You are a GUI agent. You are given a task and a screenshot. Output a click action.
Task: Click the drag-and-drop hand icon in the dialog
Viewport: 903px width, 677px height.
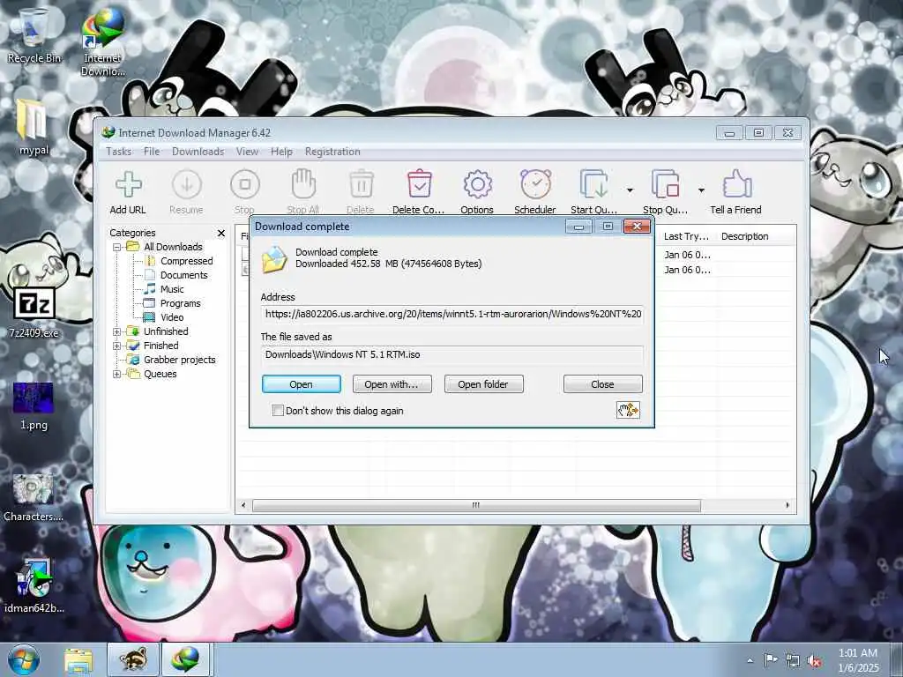(x=628, y=410)
